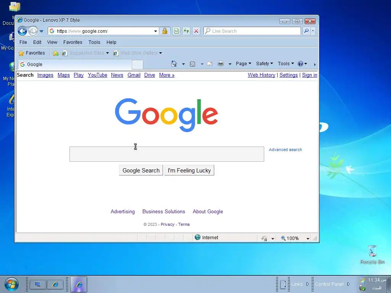This screenshot has height=293, width=391.
Task: Expand the Home button dropdown arrow
Action: click(183, 64)
